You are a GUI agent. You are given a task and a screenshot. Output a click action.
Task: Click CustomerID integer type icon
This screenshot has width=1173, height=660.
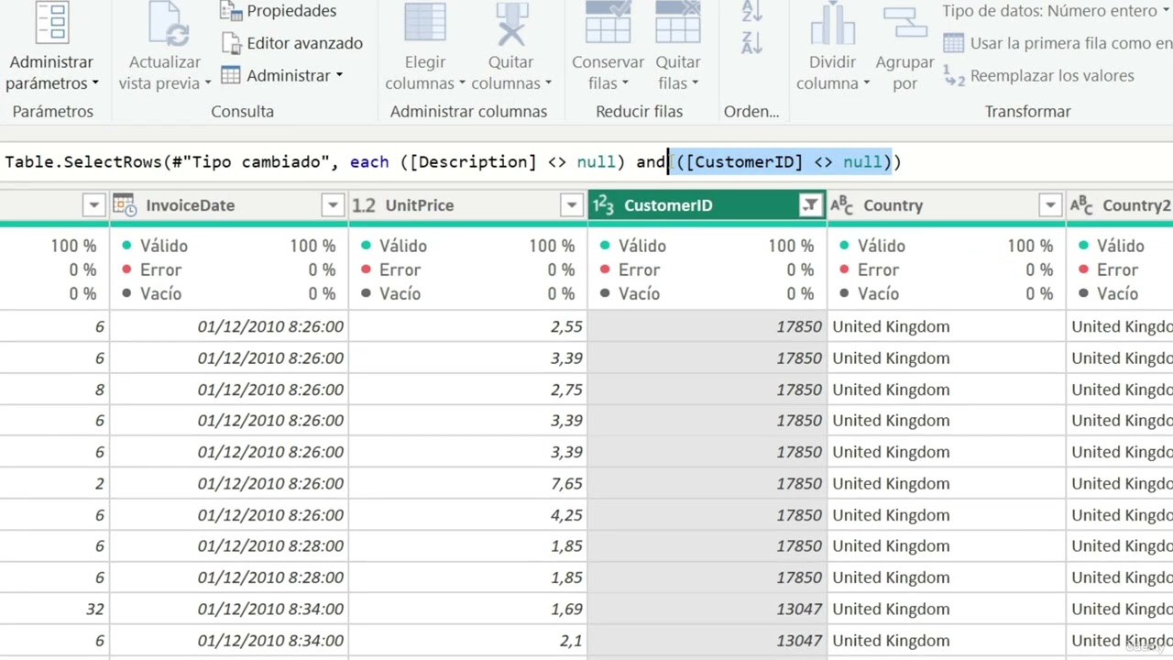(x=603, y=205)
